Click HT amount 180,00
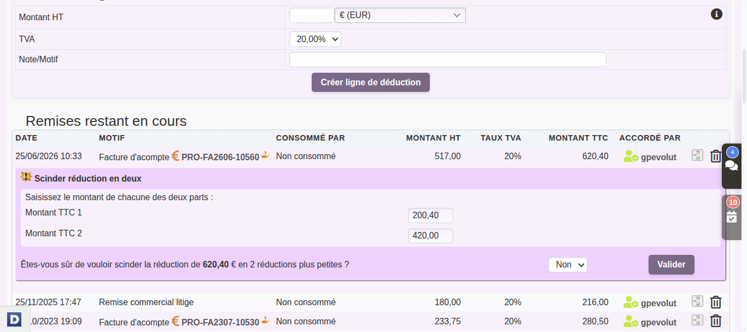 [x=447, y=302]
